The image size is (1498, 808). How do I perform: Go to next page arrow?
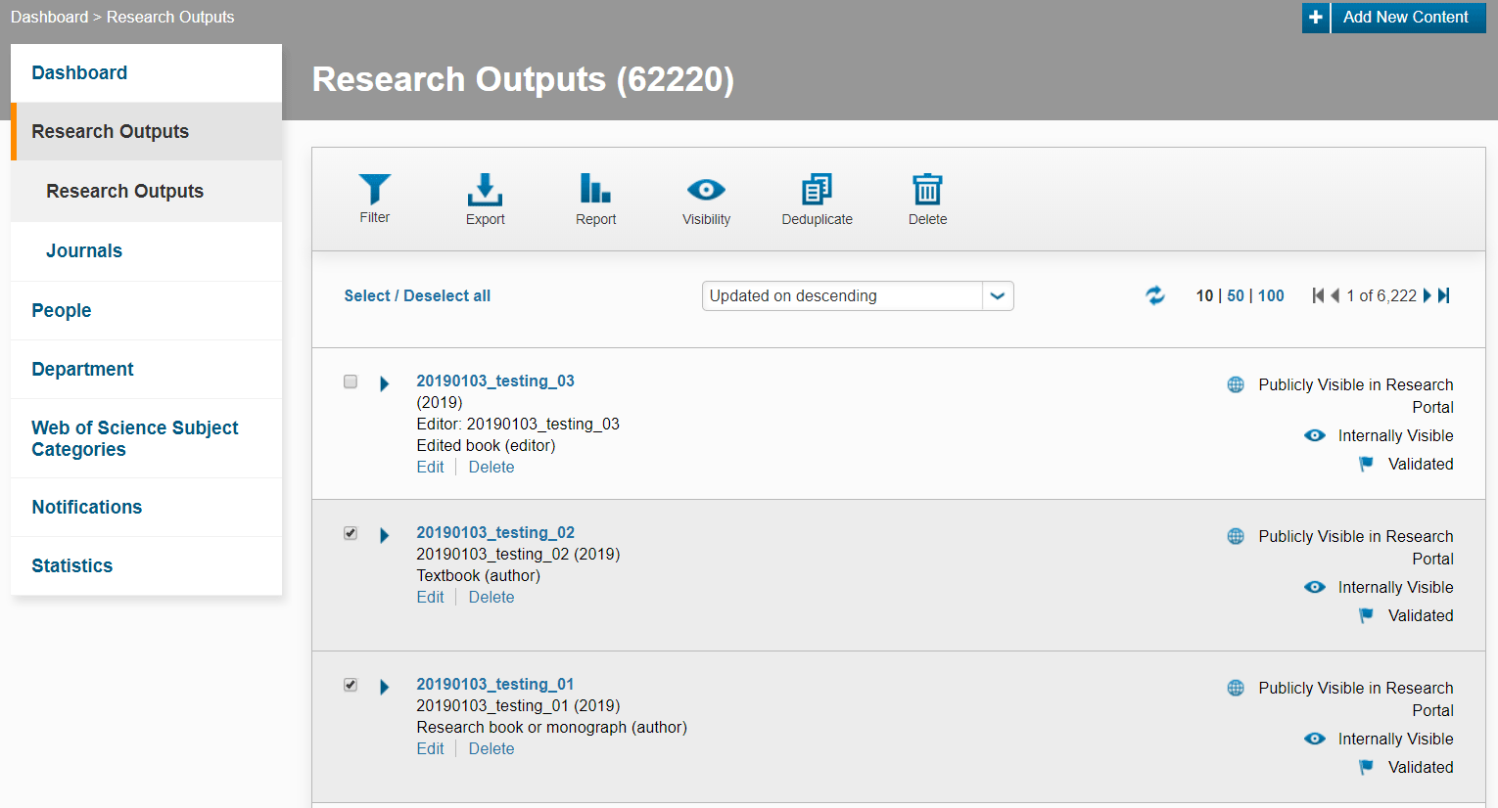point(1427,295)
